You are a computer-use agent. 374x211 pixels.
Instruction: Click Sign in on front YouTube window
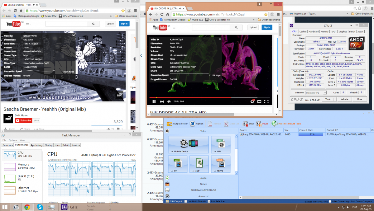(267, 27)
